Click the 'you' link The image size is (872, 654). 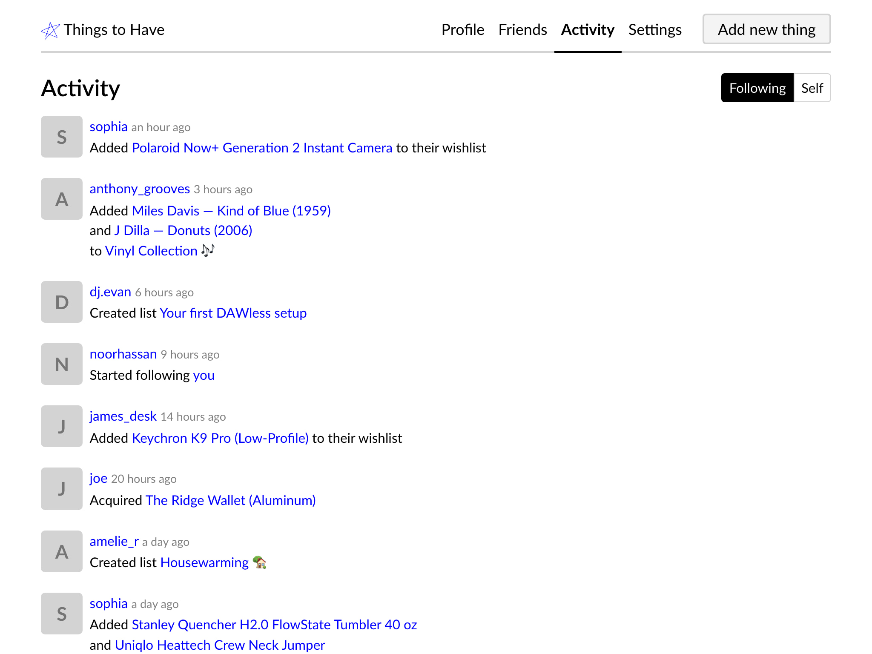click(204, 376)
